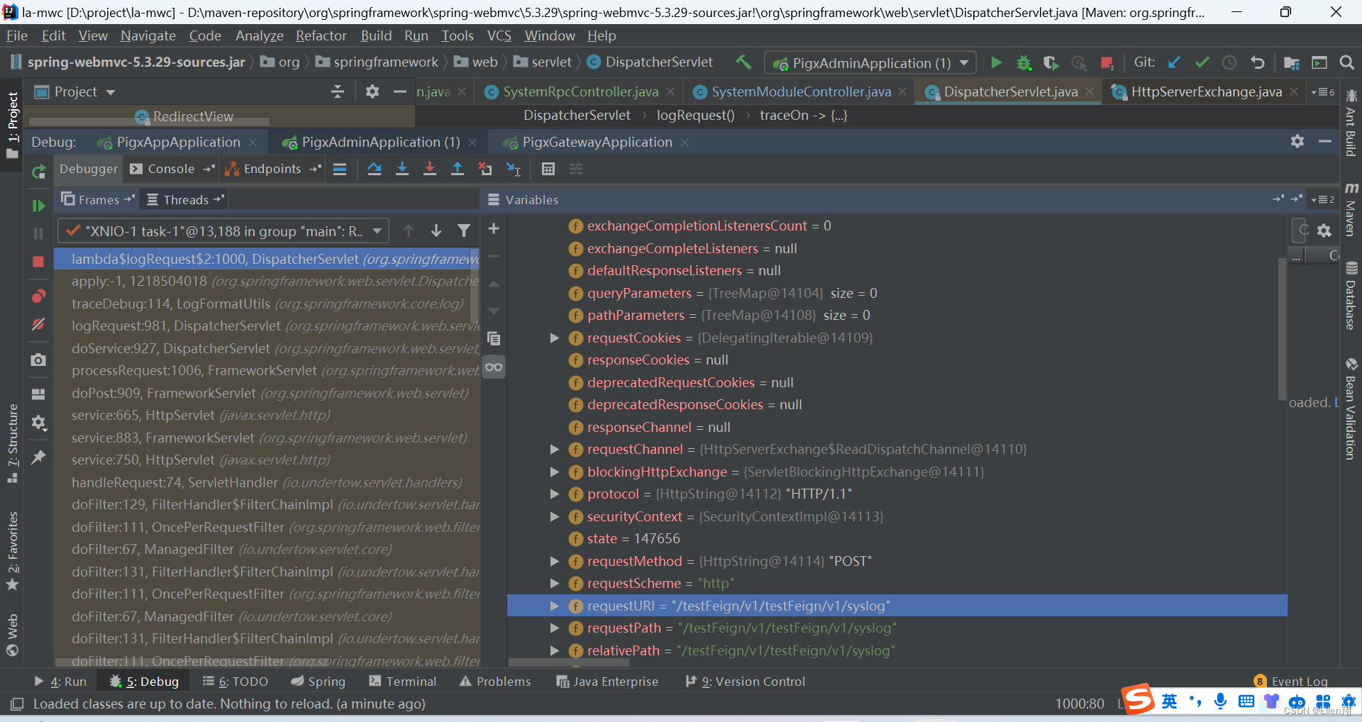Click Run to Cursor icon

[514, 169]
